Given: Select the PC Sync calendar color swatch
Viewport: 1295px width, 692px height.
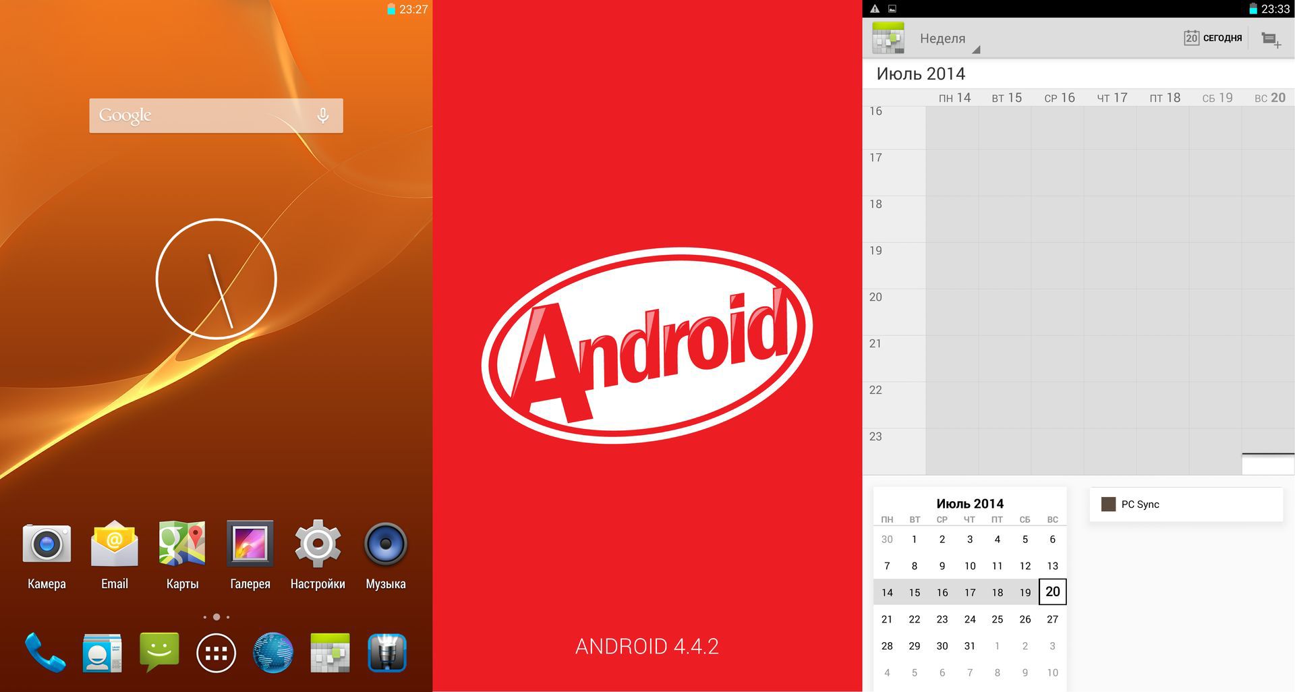Looking at the screenshot, I should coord(1108,504).
